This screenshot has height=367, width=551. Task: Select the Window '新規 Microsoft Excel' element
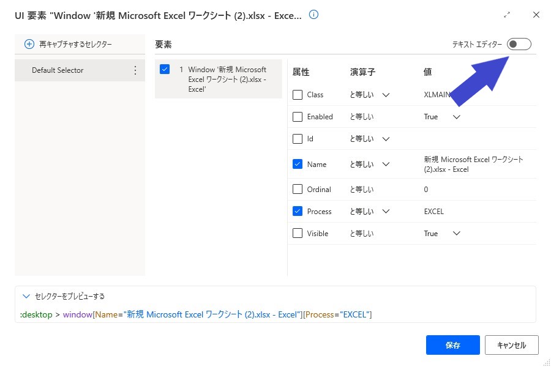[218, 79]
